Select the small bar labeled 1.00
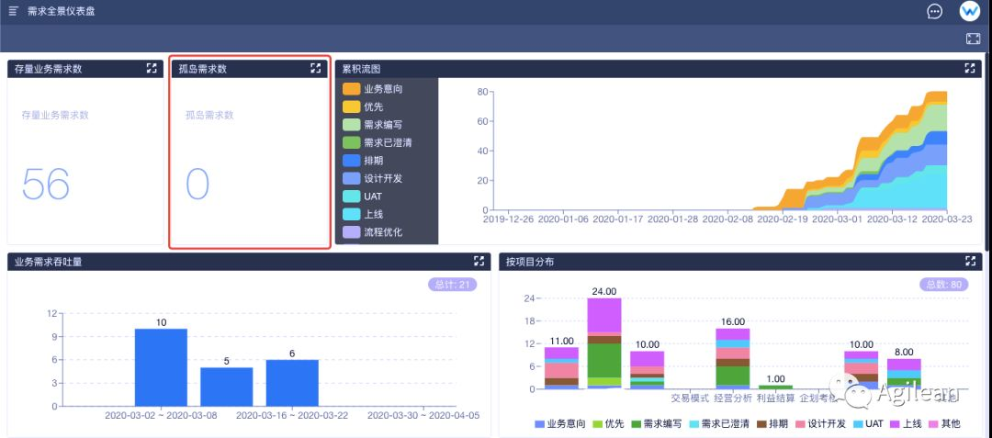This screenshot has height=438, width=992. click(775, 387)
